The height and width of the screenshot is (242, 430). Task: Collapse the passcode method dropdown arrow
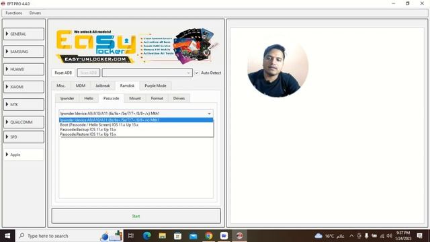click(209, 114)
